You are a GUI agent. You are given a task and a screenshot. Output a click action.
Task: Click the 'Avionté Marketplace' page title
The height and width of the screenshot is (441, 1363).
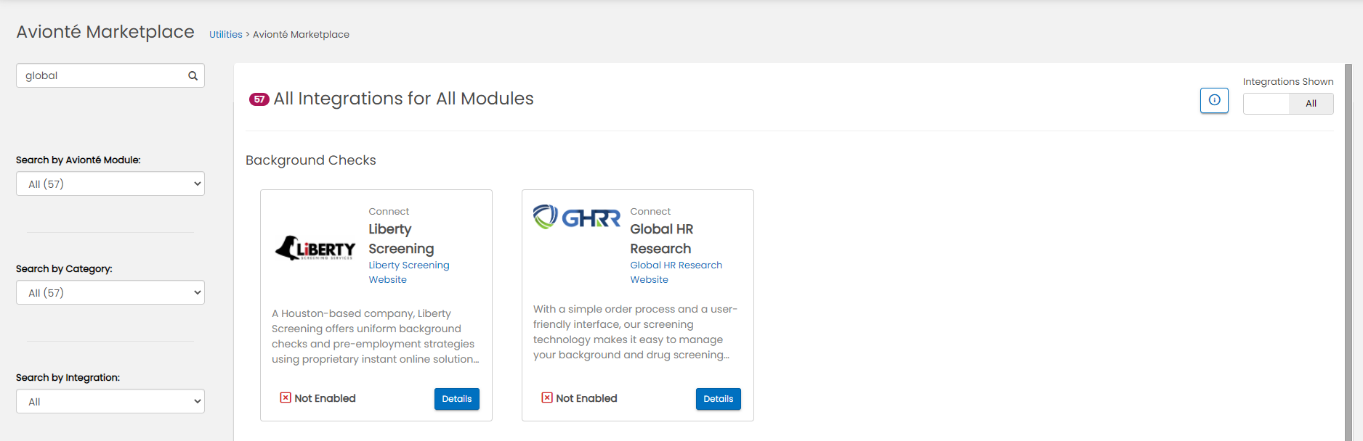[105, 32]
